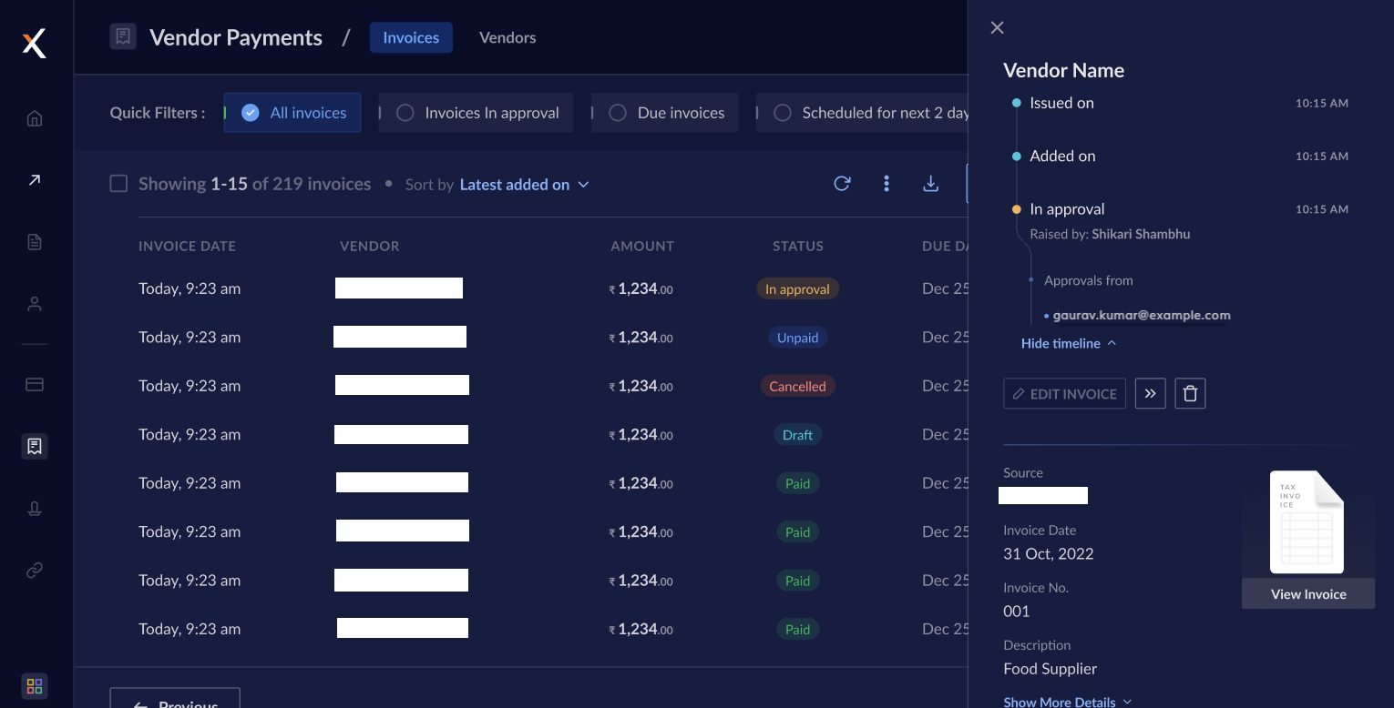Click the Draft status badge
1394x708 pixels.
tap(797, 435)
